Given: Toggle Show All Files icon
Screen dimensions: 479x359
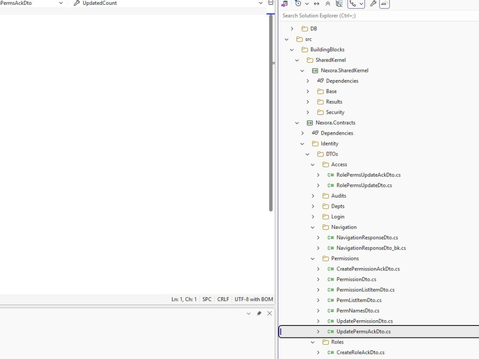Looking at the screenshot, I should pyautogui.click(x=339, y=4).
